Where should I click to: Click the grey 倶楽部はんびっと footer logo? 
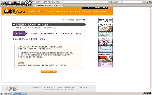point(14,89)
